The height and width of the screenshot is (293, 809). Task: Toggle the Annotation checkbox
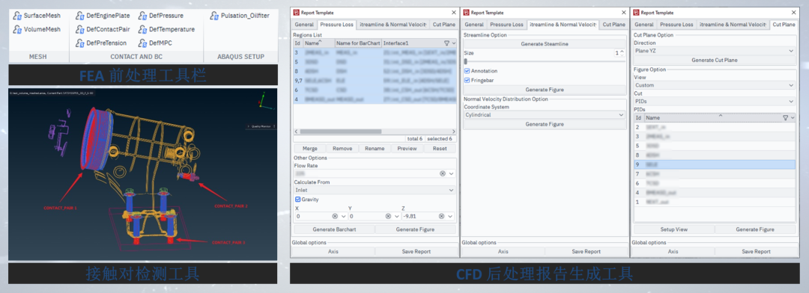[467, 71]
